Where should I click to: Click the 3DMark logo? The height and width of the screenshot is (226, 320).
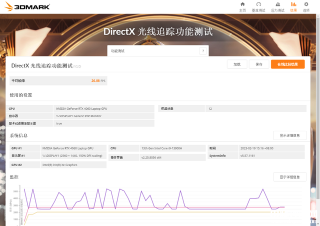pyautogui.click(x=27, y=6)
